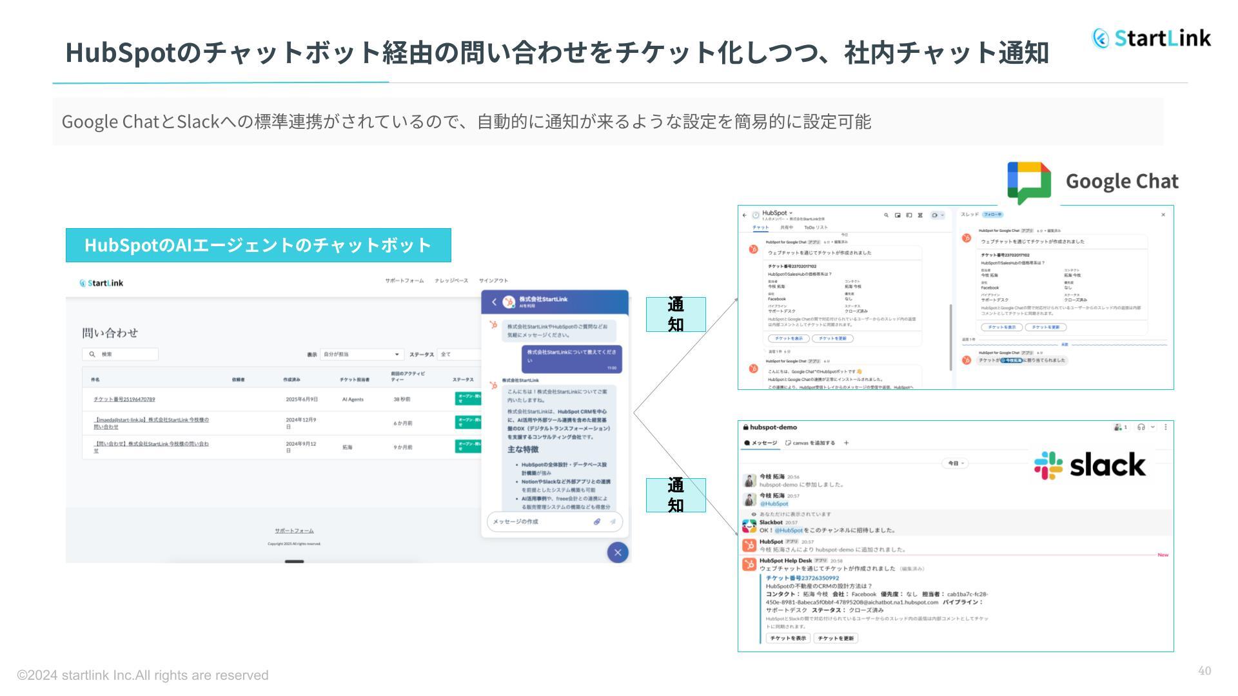Open search in the Google Chat HubSpot space
Viewport: 1238px width, 696px height.
(x=887, y=215)
